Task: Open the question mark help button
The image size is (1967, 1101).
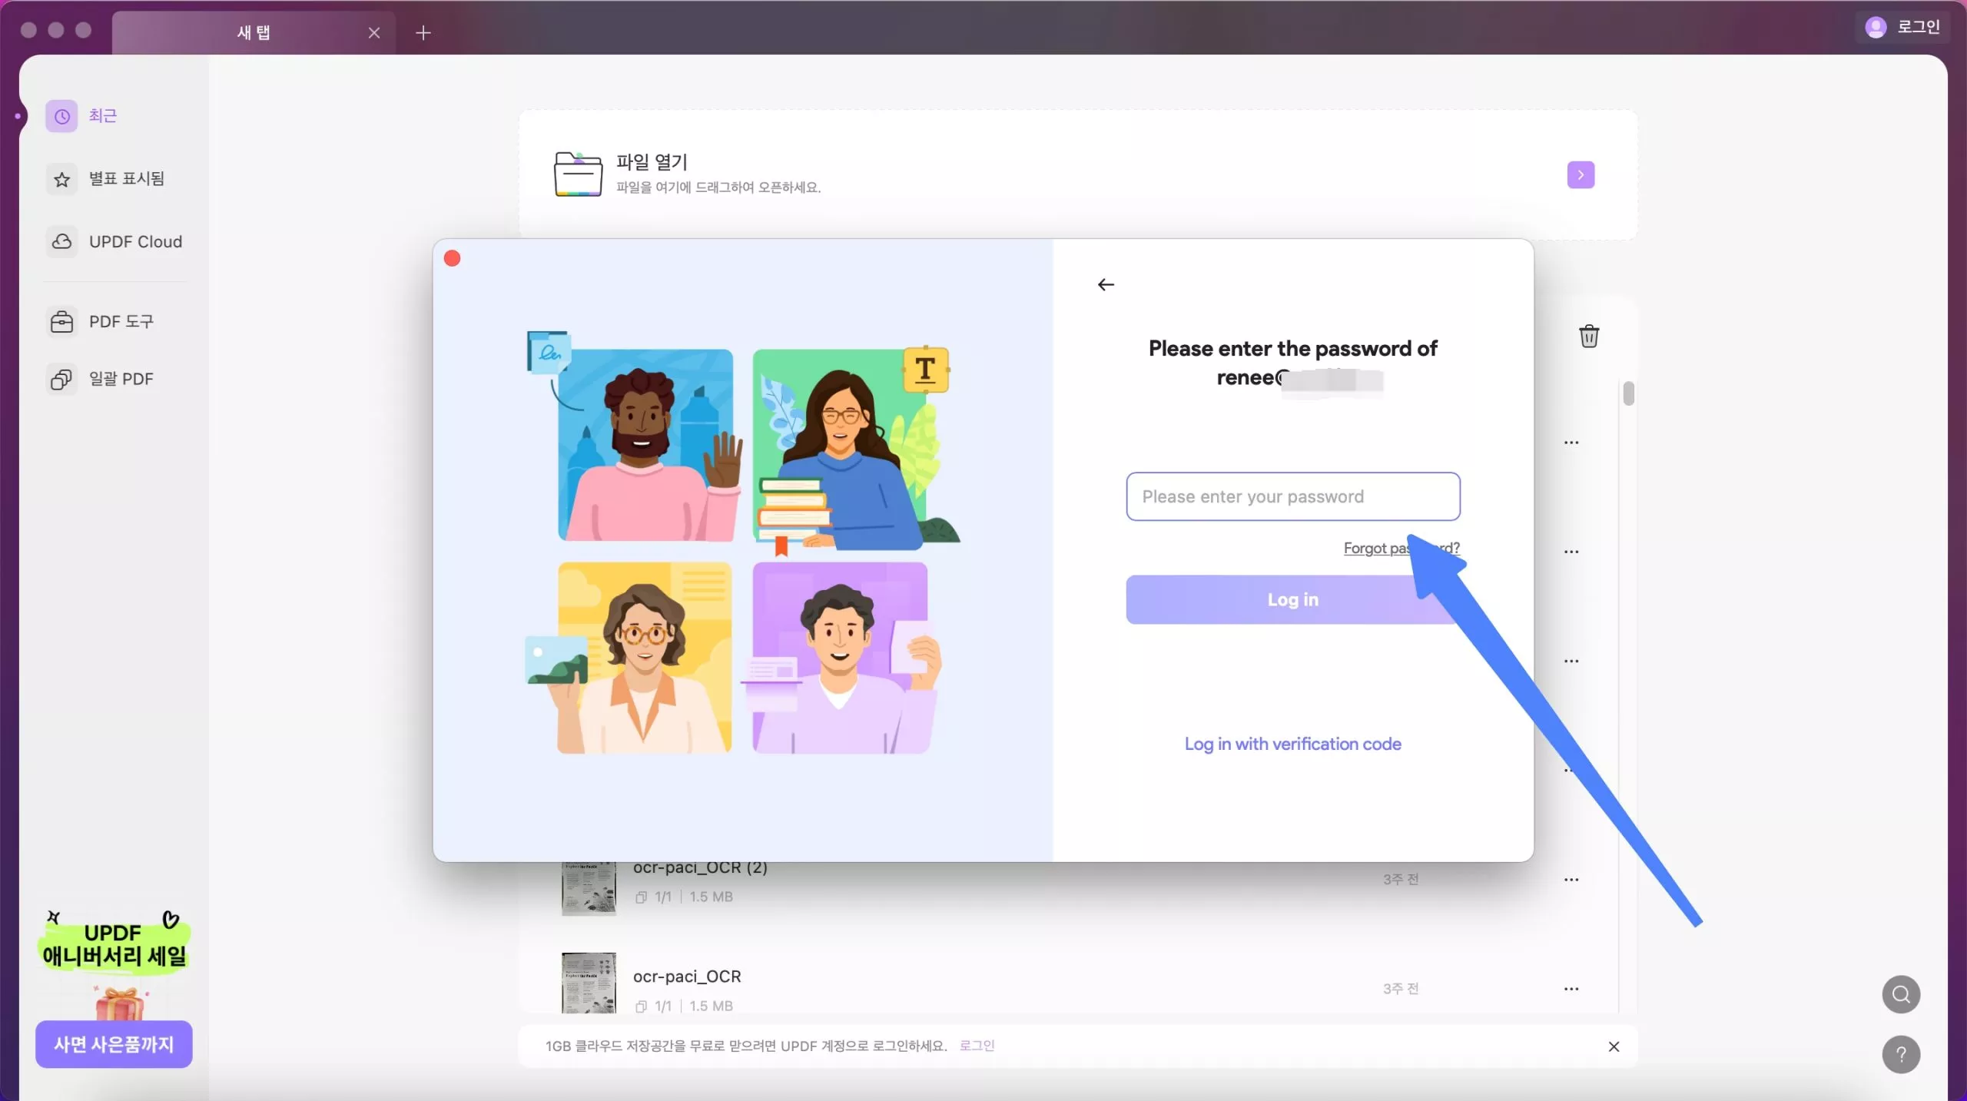Action: coord(1901,1055)
